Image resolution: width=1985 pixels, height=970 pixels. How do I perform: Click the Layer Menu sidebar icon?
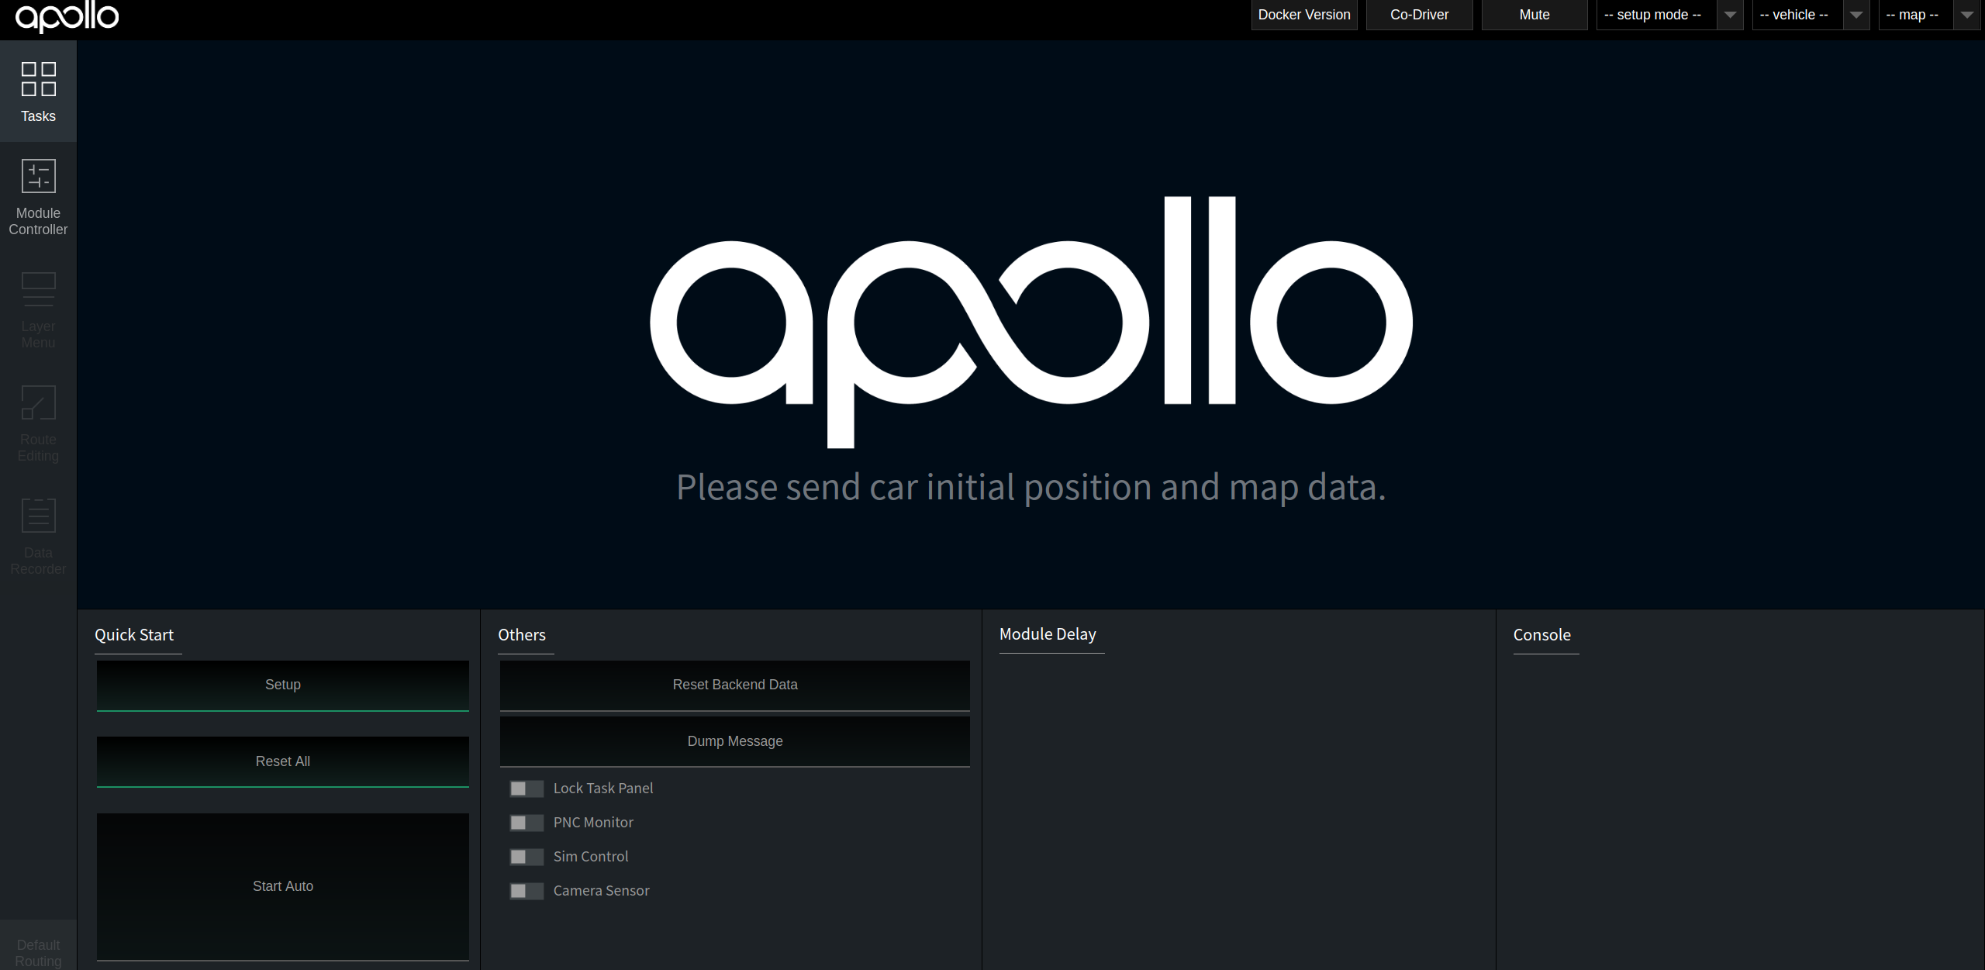click(38, 310)
